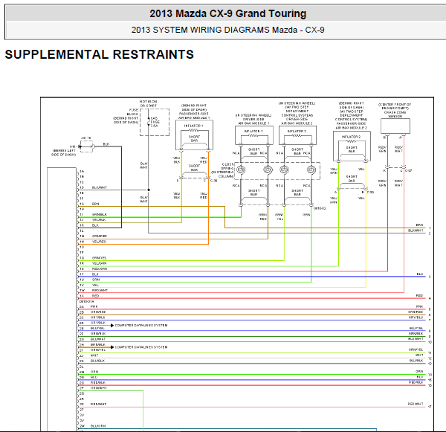Click the arrowhead on the pin 2D wire
The width and height of the screenshot is (446, 432).
(x=112, y=325)
